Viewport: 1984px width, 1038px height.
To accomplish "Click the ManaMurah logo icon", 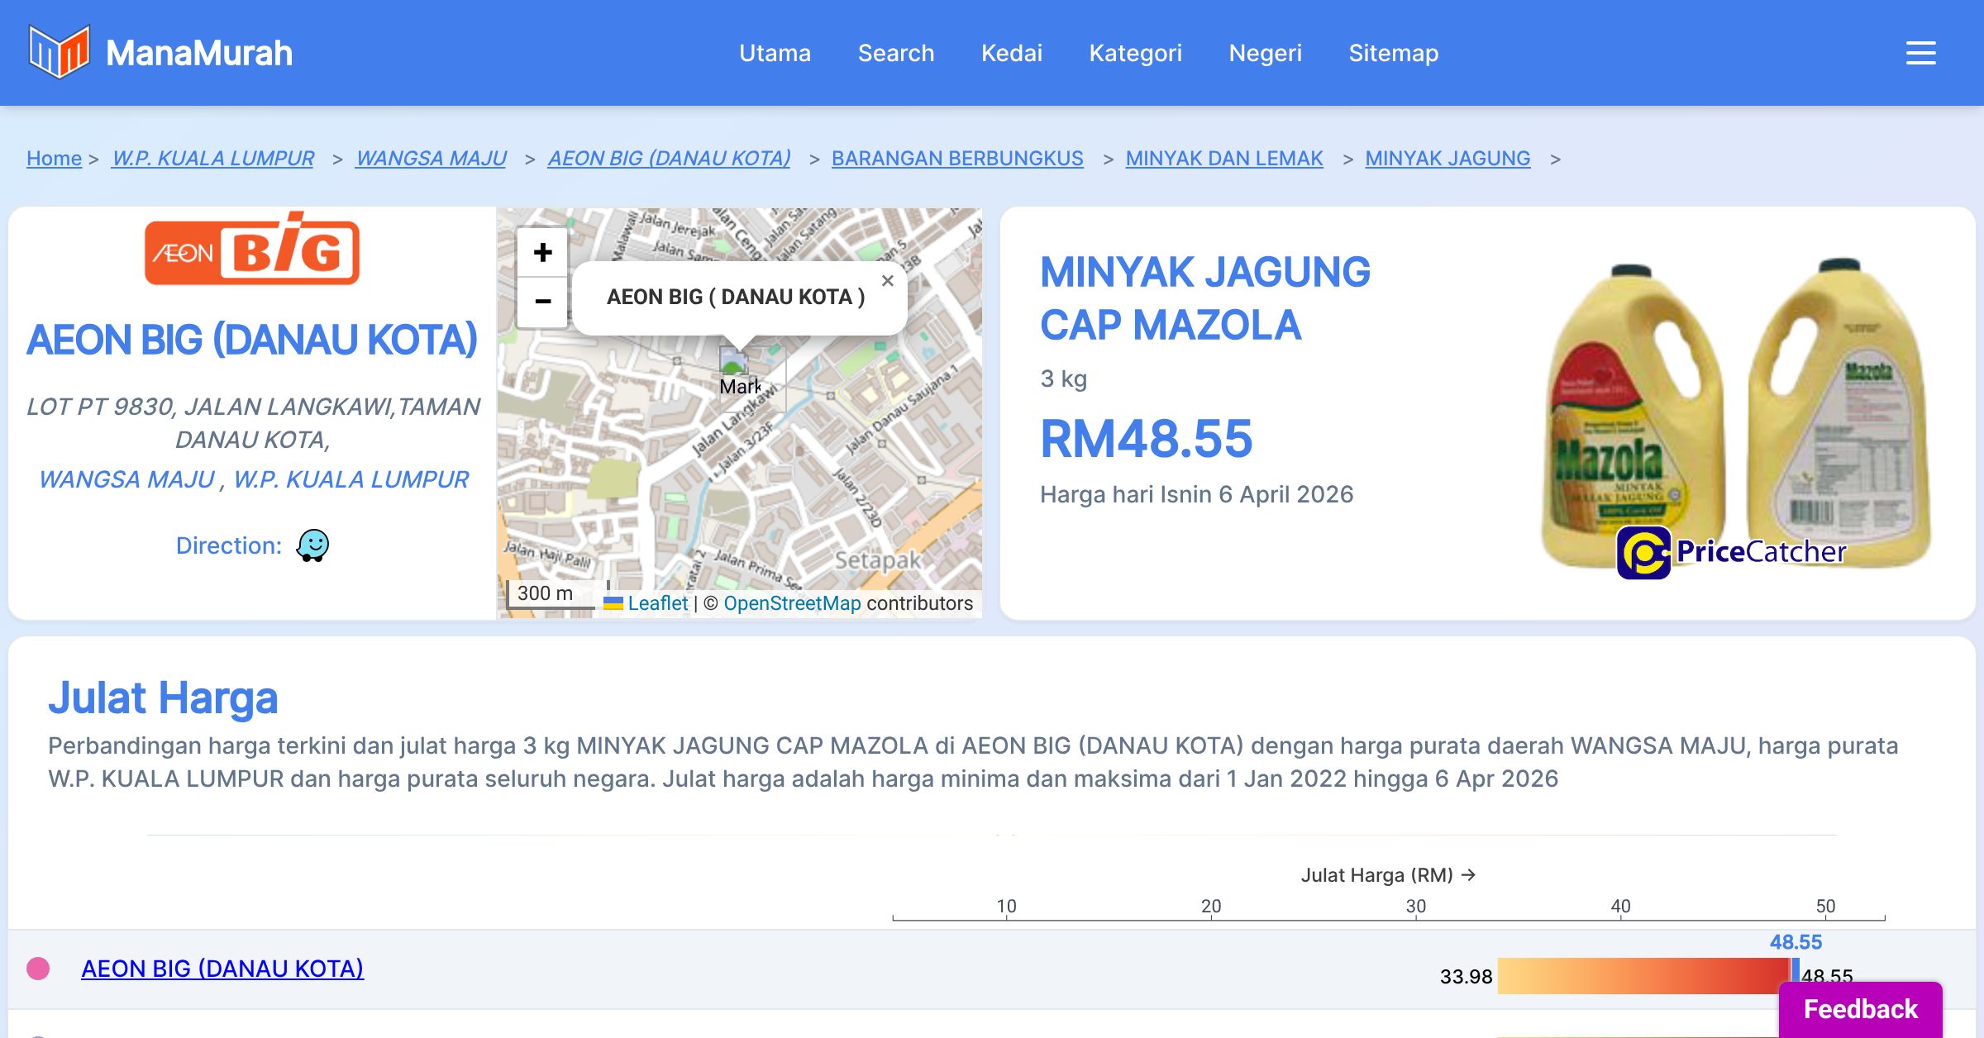I will point(59,52).
